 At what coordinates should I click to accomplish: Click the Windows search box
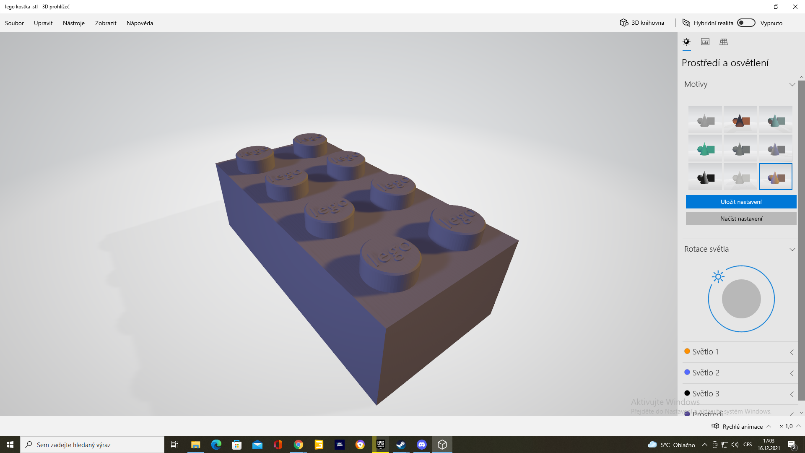92,445
